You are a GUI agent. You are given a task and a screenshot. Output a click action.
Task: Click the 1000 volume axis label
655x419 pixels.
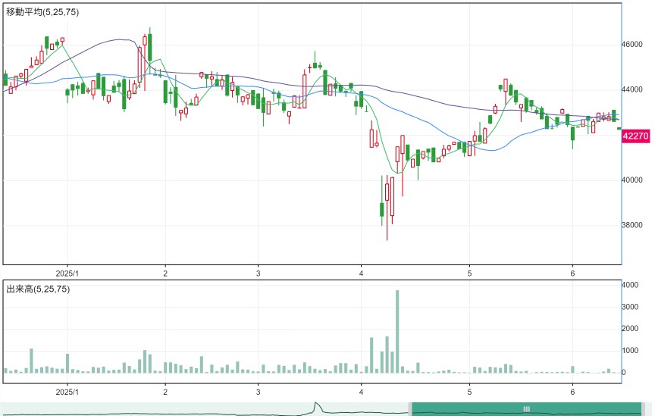point(630,351)
